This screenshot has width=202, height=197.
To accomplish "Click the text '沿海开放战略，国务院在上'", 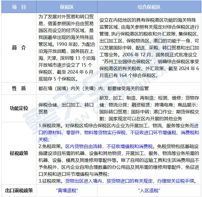I will pos(66,51).
